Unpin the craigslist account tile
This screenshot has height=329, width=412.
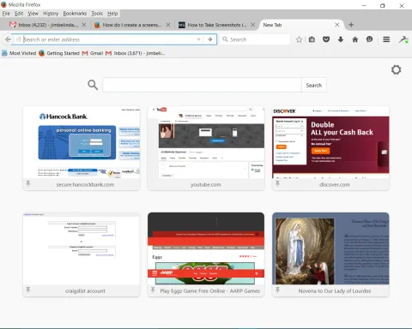point(28,290)
